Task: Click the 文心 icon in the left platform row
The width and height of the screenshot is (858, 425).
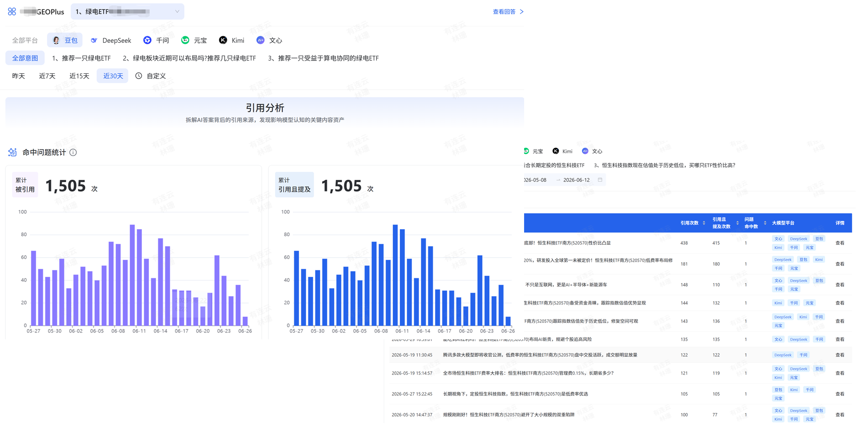Action: point(260,40)
